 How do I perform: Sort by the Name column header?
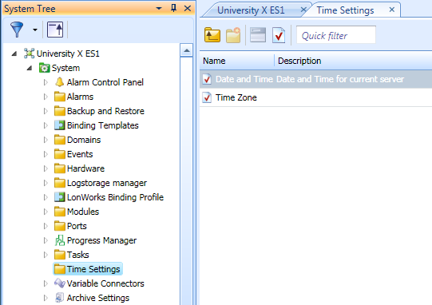click(x=237, y=61)
